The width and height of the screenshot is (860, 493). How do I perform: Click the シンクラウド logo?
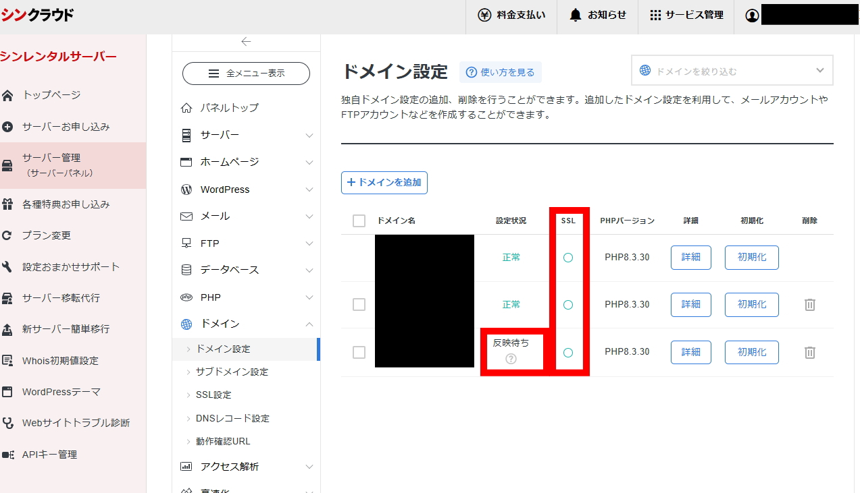click(x=37, y=15)
